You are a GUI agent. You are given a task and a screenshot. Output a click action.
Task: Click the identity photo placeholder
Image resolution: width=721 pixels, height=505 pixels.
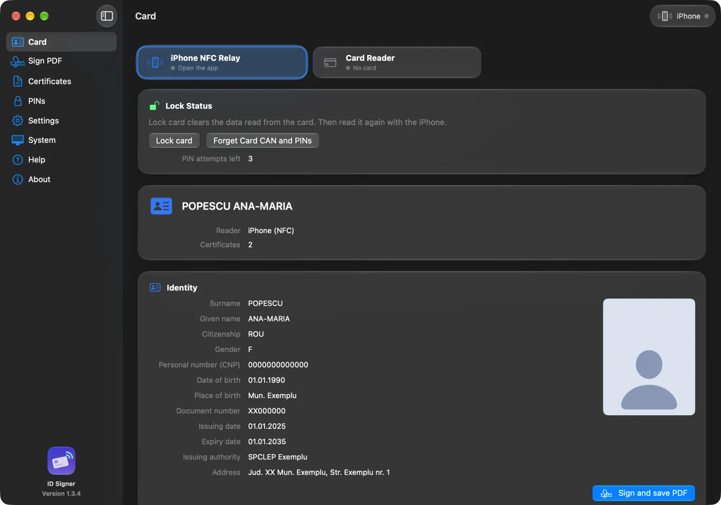tap(649, 357)
